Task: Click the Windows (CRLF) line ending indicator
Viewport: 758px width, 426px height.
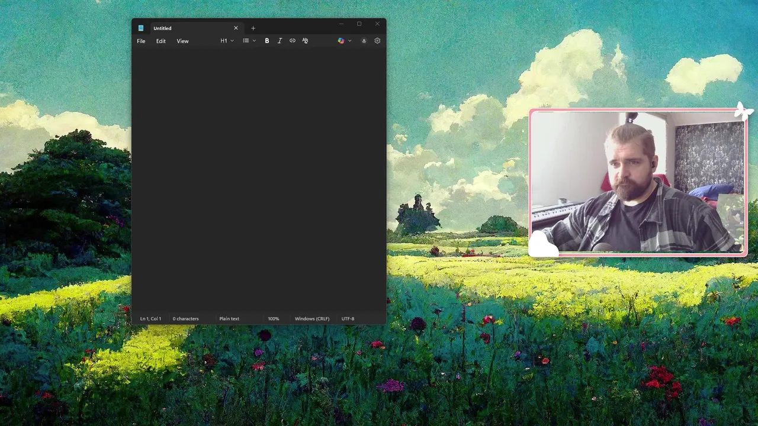Action: click(312, 319)
